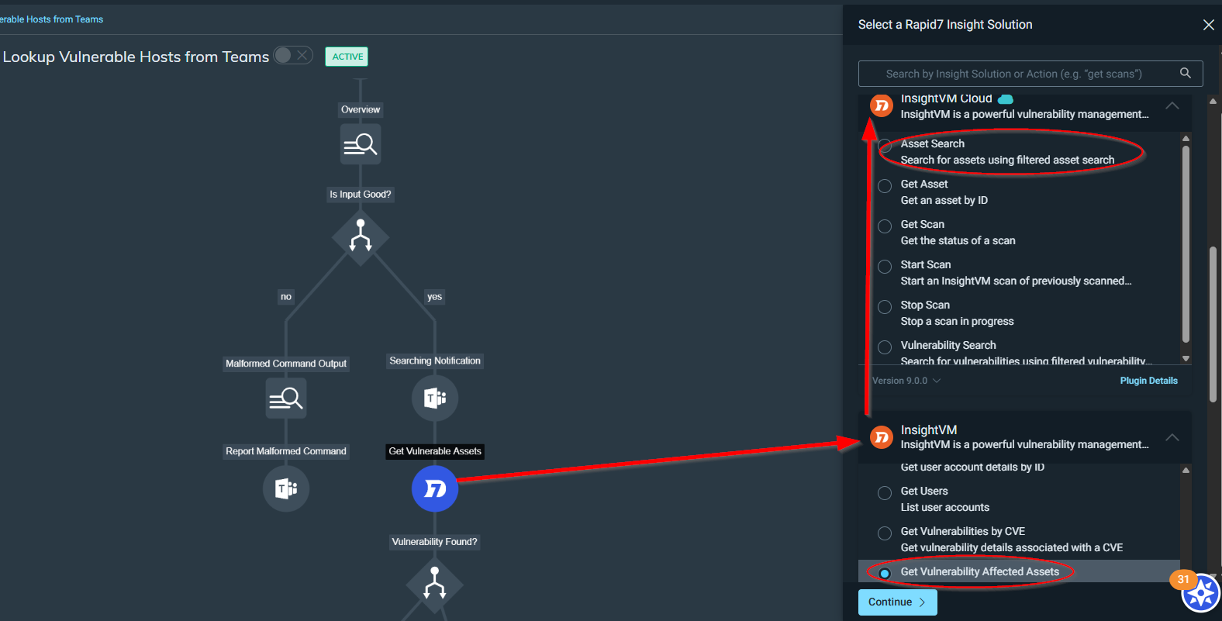Click the Vulnerability Found? label
Image resolution: width=1222 pixels, height=621 pixels.
tap(435, 542)
